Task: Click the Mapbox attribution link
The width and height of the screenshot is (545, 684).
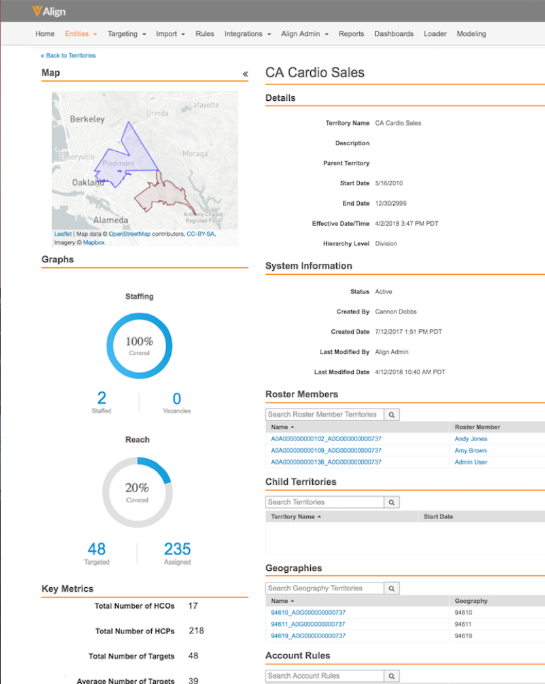Action: [94, 243]
